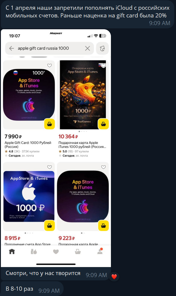176x296 pixels.
Task: Tap the share arrow icon beside search
Action: [102, 48]
